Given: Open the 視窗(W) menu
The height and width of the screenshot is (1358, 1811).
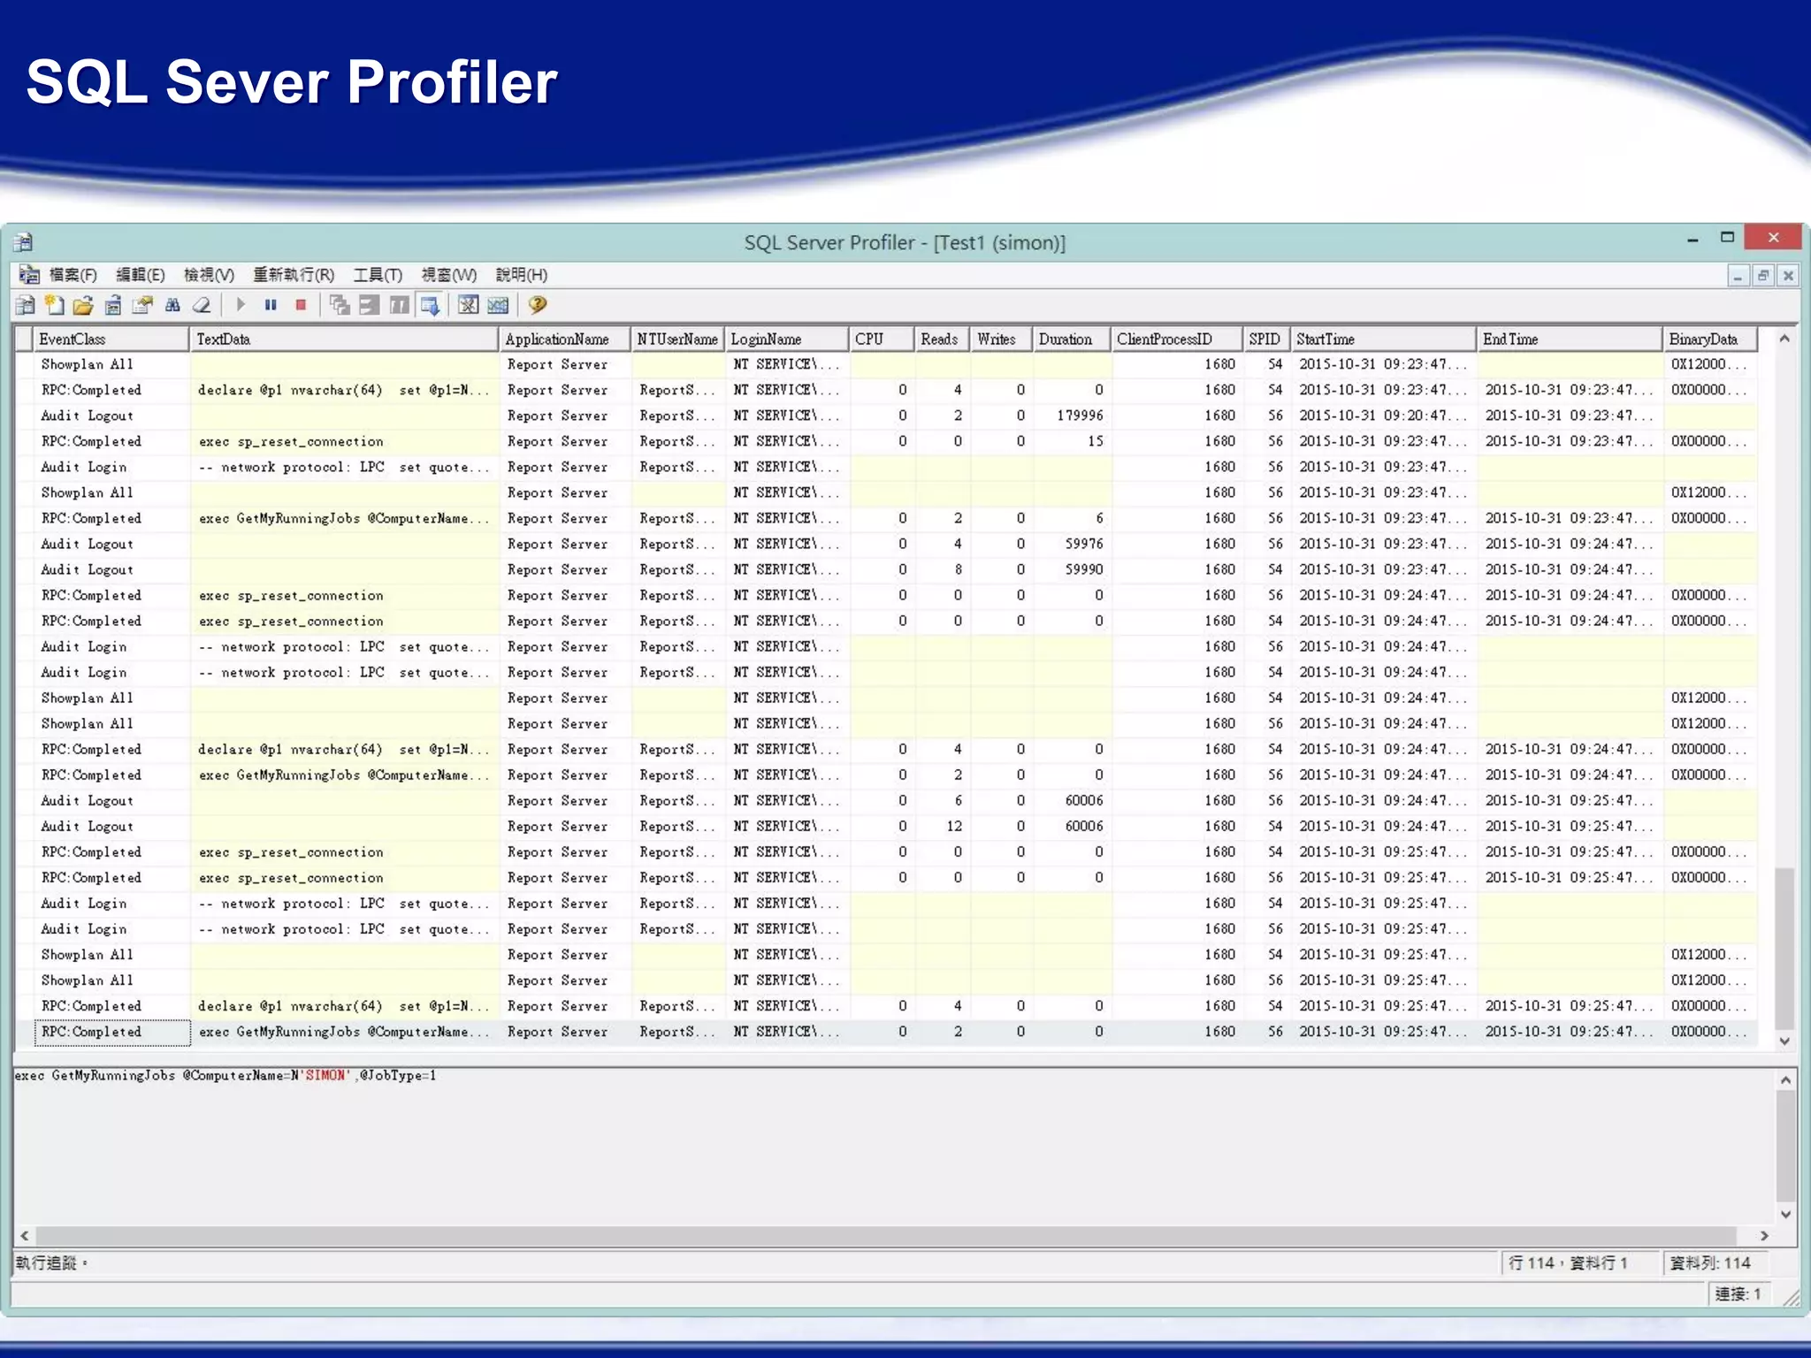Looking at the screenshot, I should pyautogui.click(x=449, y=275).
